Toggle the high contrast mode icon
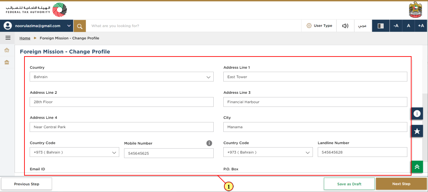 click(x=381, y=26)
